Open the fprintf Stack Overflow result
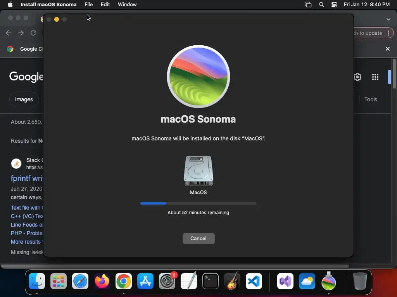Screen dimensions: 397x297 tap(27, 178)
